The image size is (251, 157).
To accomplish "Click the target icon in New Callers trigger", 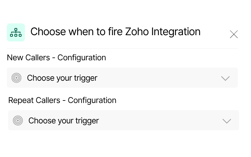I will pos(16,78).
